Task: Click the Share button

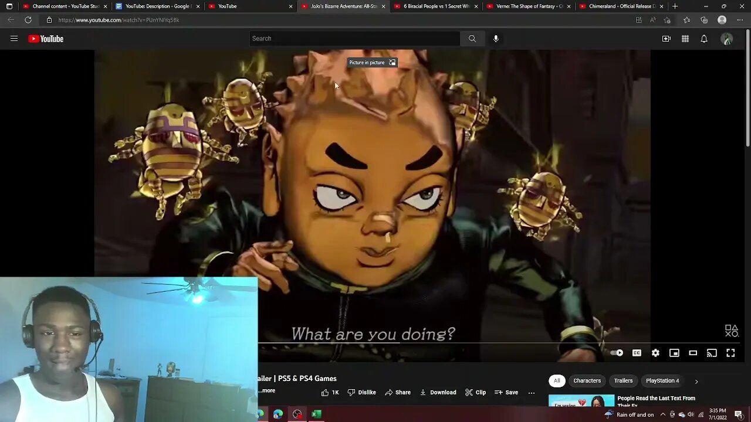Action: click(x=397, y=392)
